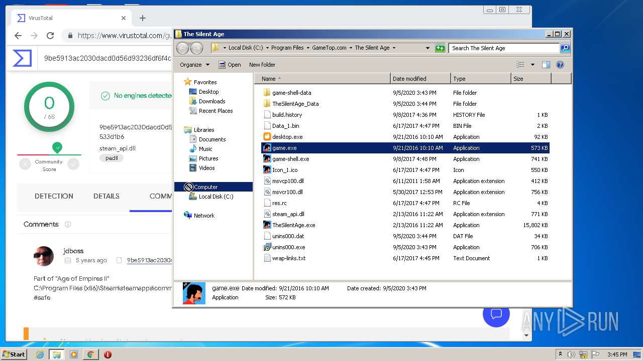Open Downloads in Favorites sidebar

(212, 101)
